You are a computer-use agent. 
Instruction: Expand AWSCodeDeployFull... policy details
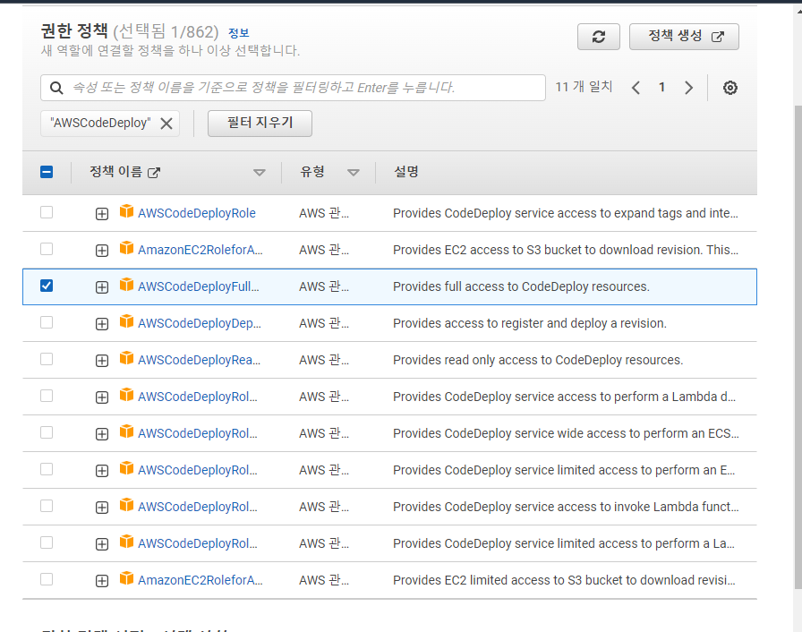[102, 287]
